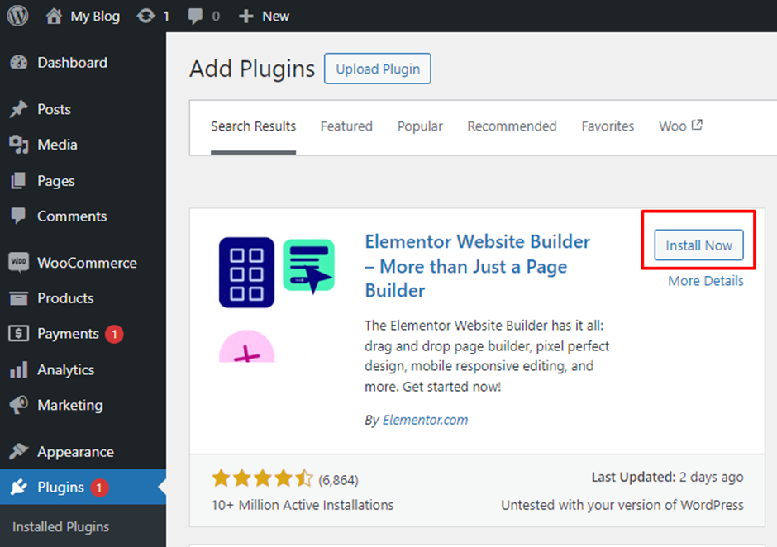The width and height of the screenshot is (777, 547).
Task: Install Elementor with the Install Now button
Action: [x=698, y=245]
